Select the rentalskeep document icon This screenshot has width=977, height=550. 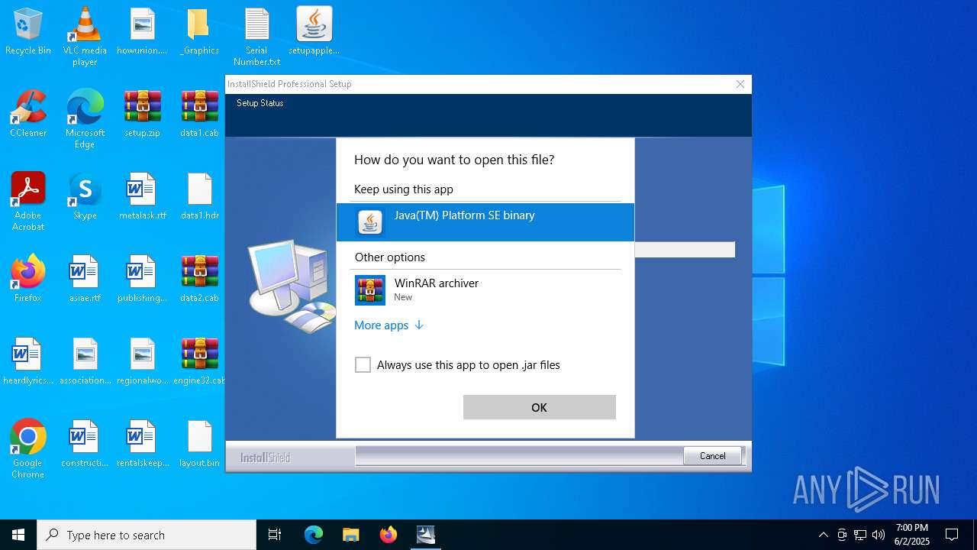[142, 445]
